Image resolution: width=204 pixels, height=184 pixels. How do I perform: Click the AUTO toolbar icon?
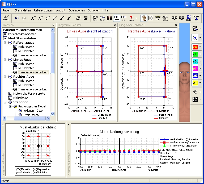coord(189,18)
